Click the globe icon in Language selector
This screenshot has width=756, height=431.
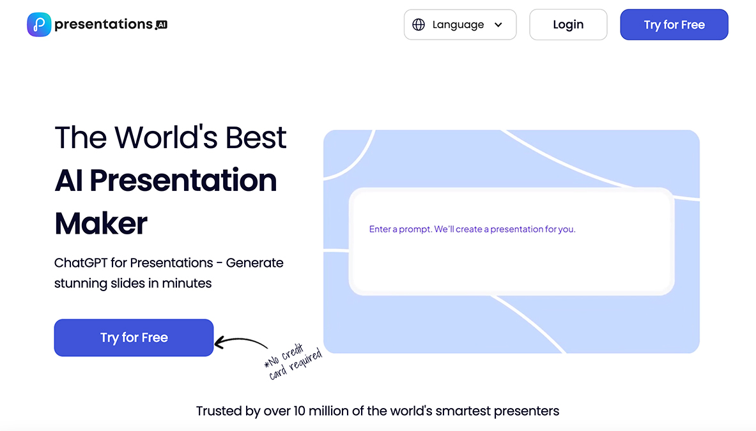click(x=419, y=25)
